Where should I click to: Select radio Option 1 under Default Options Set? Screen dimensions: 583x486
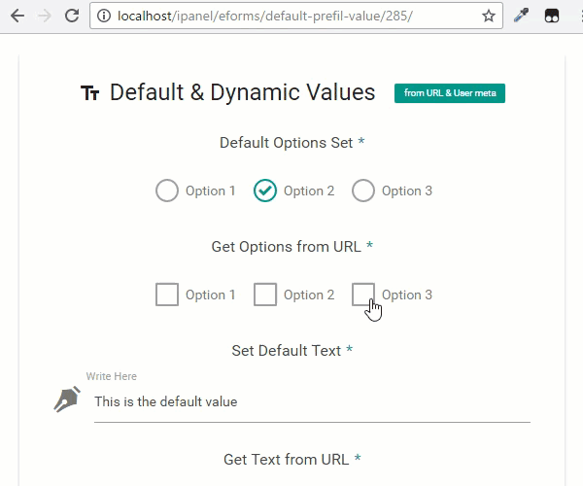tap(167, 191)
